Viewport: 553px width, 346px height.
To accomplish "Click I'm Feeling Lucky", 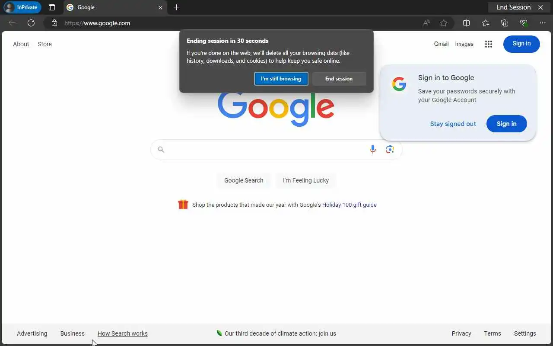I will click(306, 180).
